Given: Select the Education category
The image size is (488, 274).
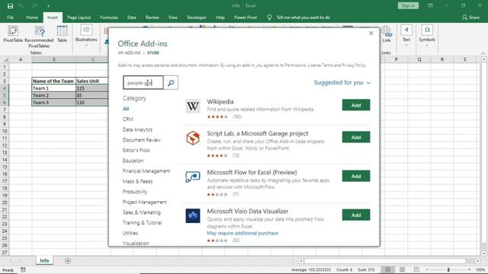Looking at the screenshot, I should click(133, 161).
